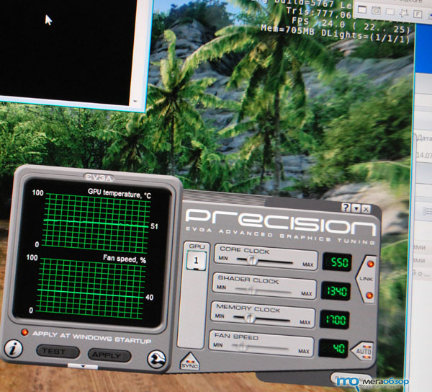The width and height of the screenshot is (432, 392).
Task: Click the Memory Clock slider handle
Action: point(250,318)
